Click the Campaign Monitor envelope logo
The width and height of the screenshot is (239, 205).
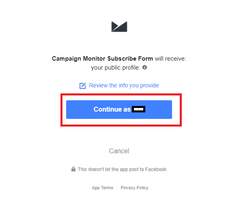119,27
